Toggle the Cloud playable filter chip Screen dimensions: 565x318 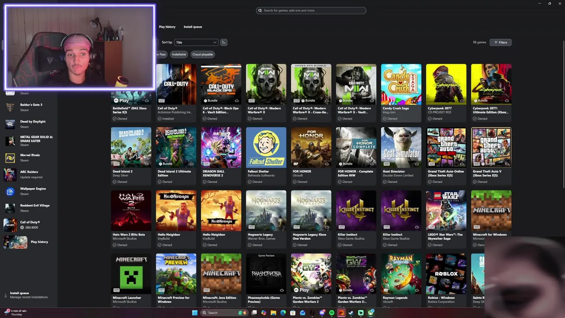pos(203,54)
